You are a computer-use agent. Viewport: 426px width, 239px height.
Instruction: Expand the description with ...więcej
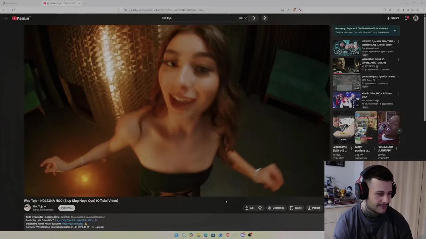click(x=99, y=227)
